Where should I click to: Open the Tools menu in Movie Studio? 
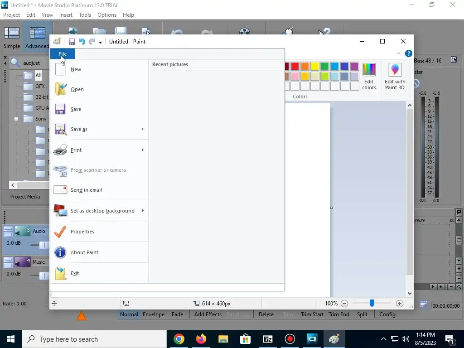point(85,15)
